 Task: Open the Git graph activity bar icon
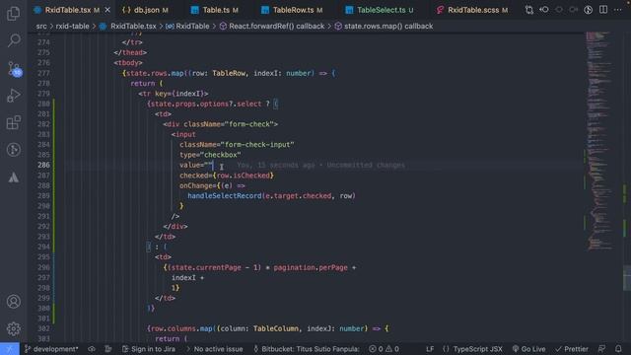pos(13,150)
